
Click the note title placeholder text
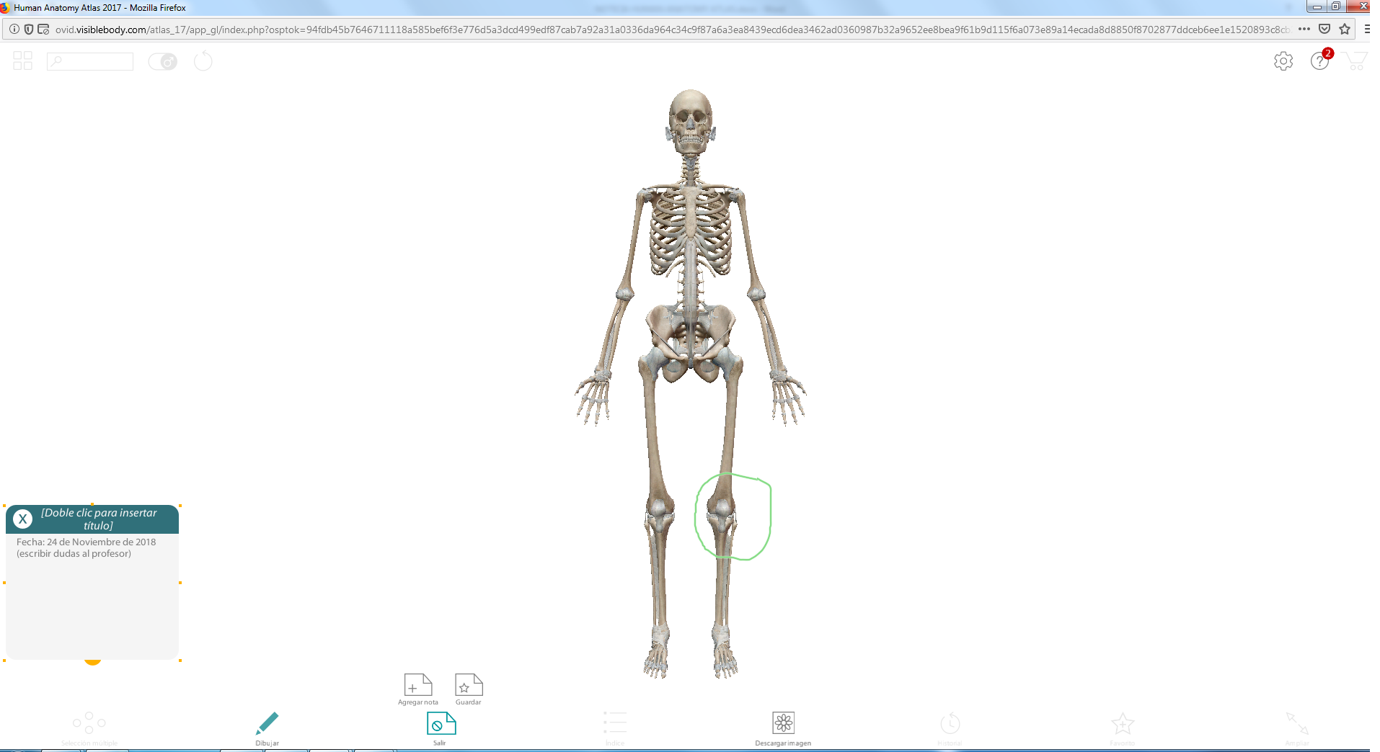pyautogui.click(x=99, y=519)
